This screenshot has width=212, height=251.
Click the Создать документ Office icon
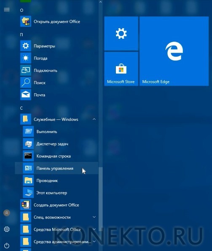coord(26,205)
